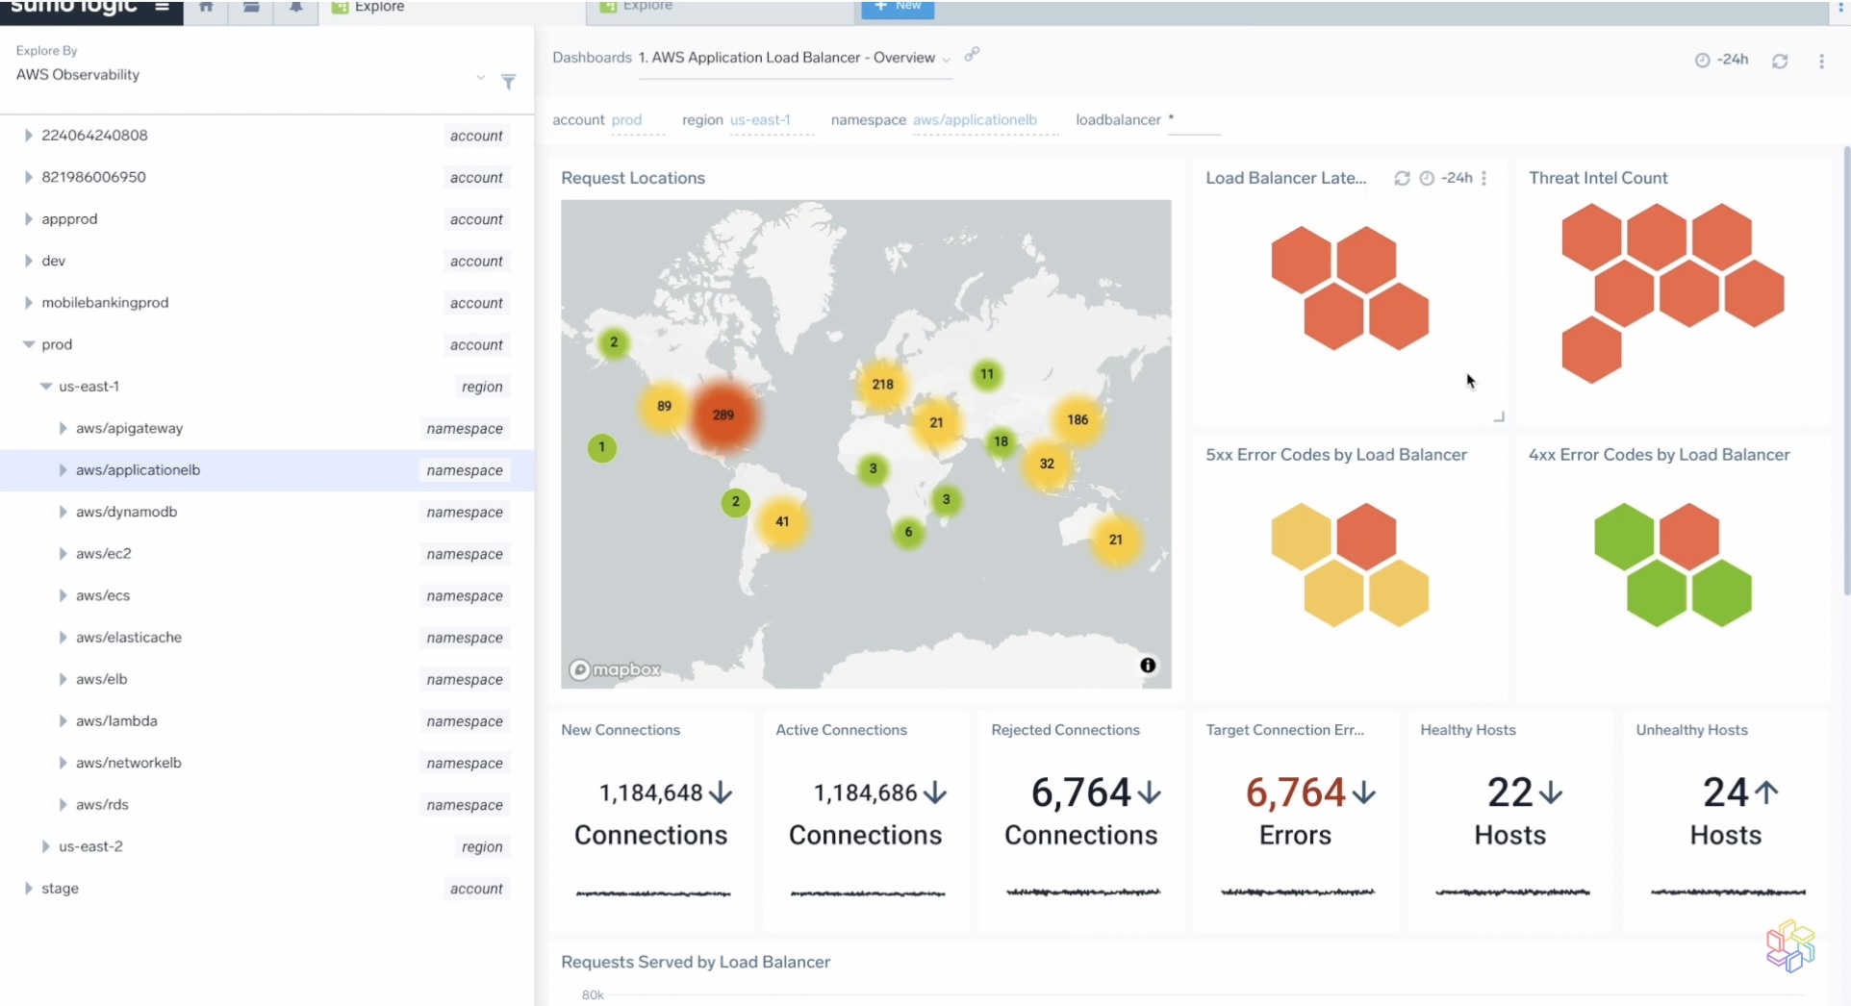Image resolution: width=1851 pixels, height=1006 pixels.
Task: Expand the aws/ec2 namespace
Action: point(62,553)
